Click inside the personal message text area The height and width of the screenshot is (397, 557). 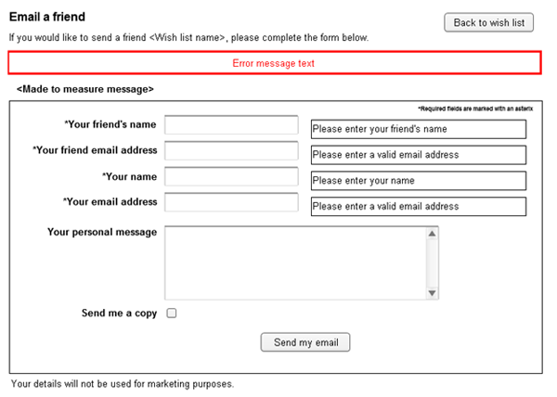point(294,263)
